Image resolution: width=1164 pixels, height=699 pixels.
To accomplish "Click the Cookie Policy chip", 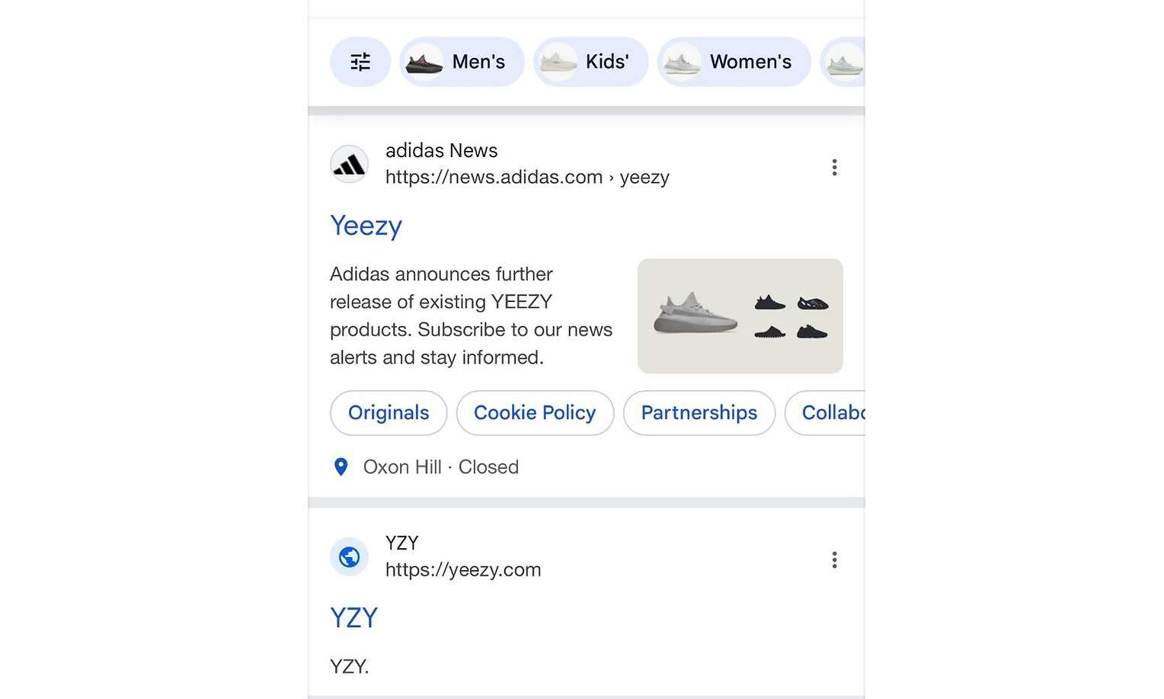I will click(x=535, y=412).
